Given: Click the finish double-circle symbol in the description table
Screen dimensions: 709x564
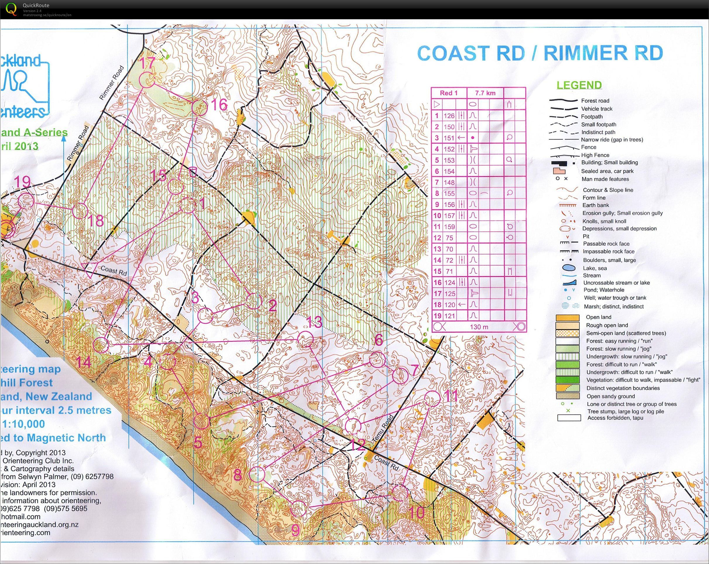Looking at the screenshot, I should (519, 327).
